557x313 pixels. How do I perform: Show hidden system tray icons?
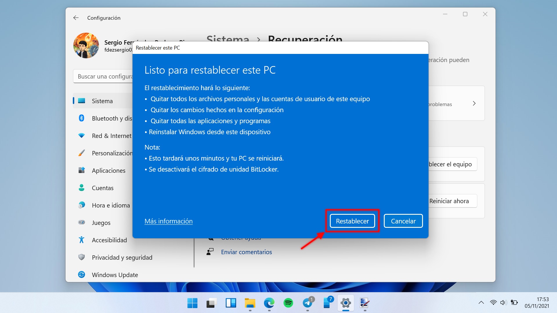tap(481, 303)
